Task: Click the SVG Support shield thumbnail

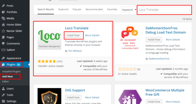Action: click(49, 96)
